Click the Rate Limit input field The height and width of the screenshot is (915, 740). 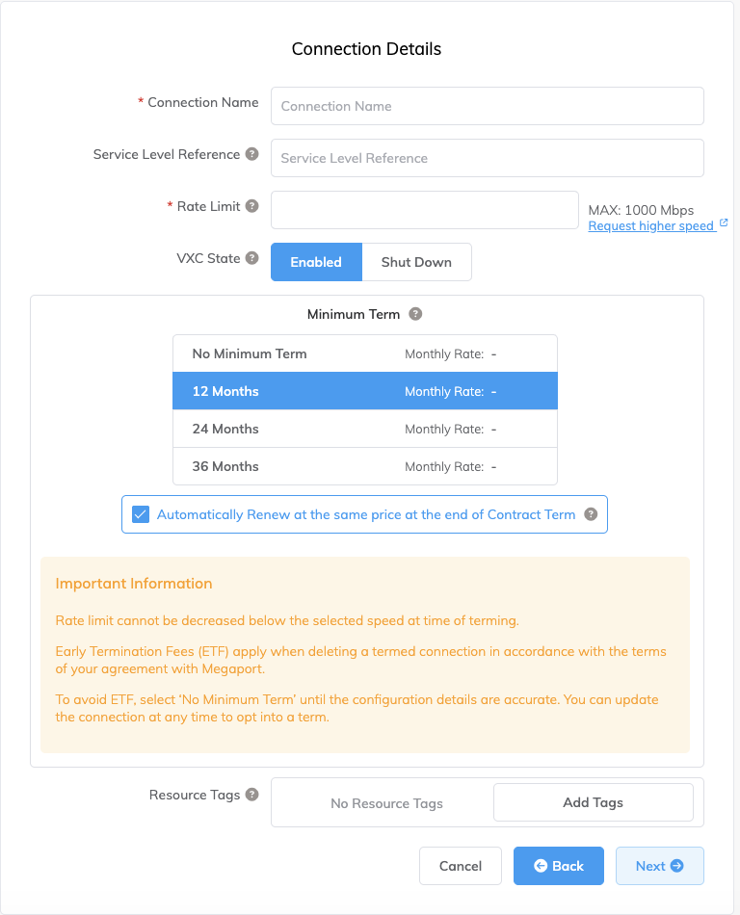pos(424,210)
